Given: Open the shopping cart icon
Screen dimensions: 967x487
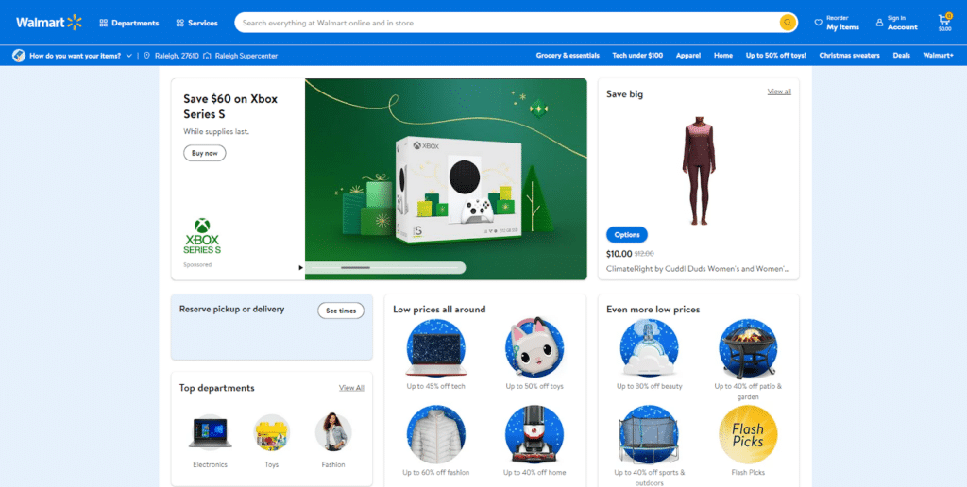Looking at the screenshot, I should (x=944, y=23).
